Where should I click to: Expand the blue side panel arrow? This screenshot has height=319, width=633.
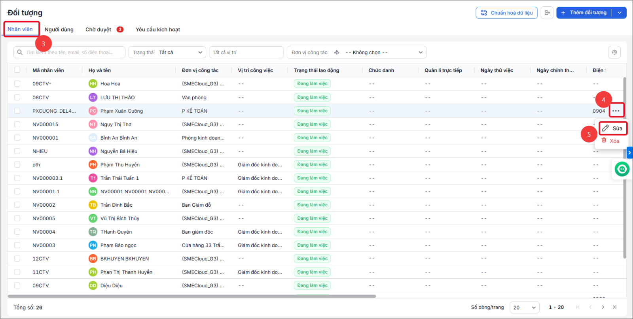[629, 153]
